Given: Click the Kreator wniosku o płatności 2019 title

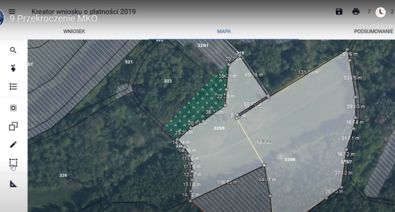Looking at the screenshot, I should (83, 12).
